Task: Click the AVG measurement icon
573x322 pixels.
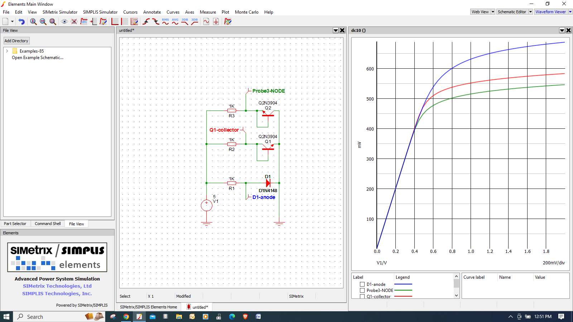Action: tap(175, 21)
